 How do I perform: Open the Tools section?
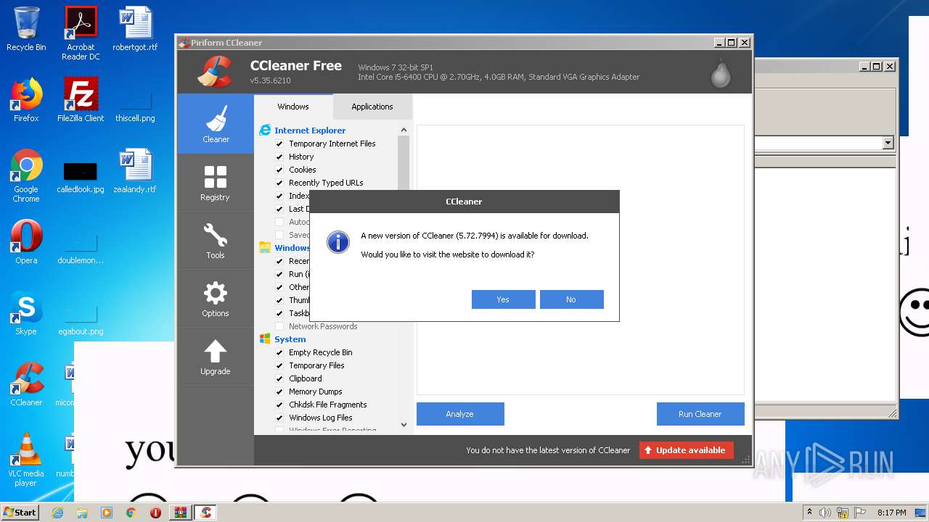click(x=216, y=241)
